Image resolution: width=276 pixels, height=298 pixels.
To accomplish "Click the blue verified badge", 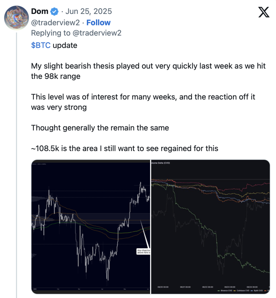I will 54,12.
